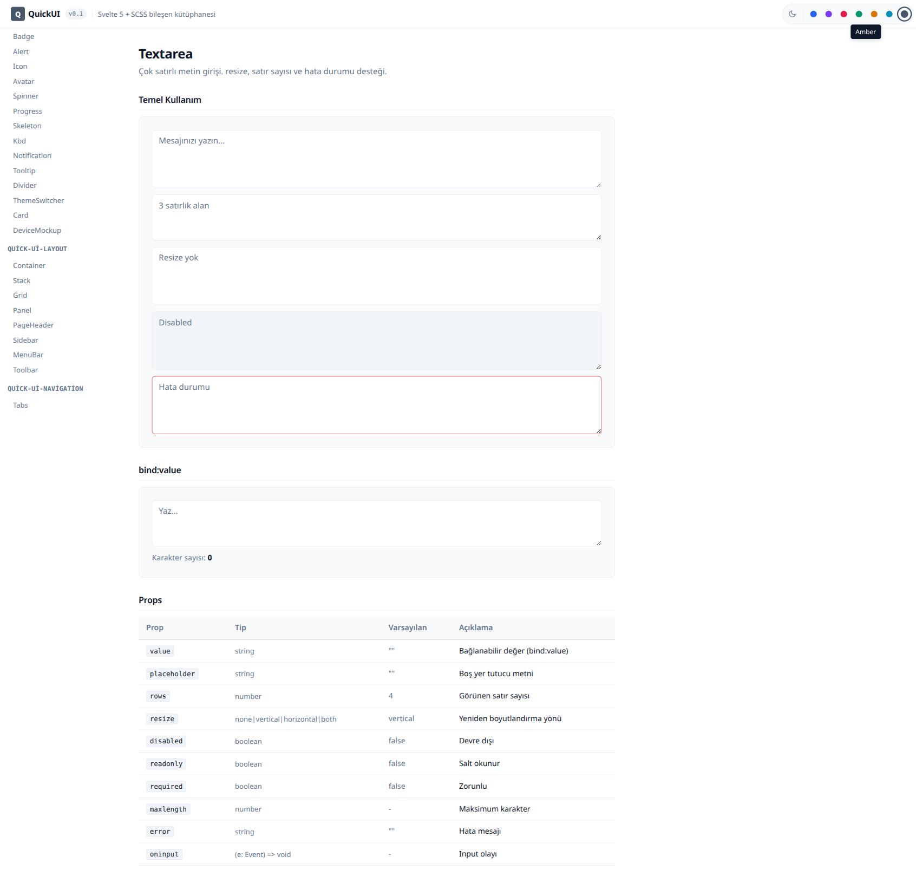Open the Stack layout page
The image size is (916, 883).
coord(22,281)
